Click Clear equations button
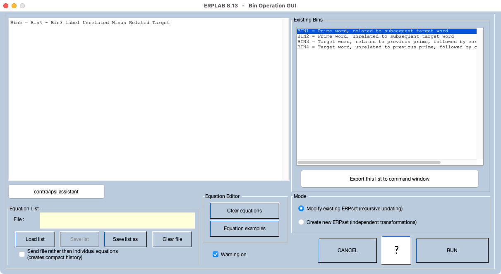 (x=245, y=211)
